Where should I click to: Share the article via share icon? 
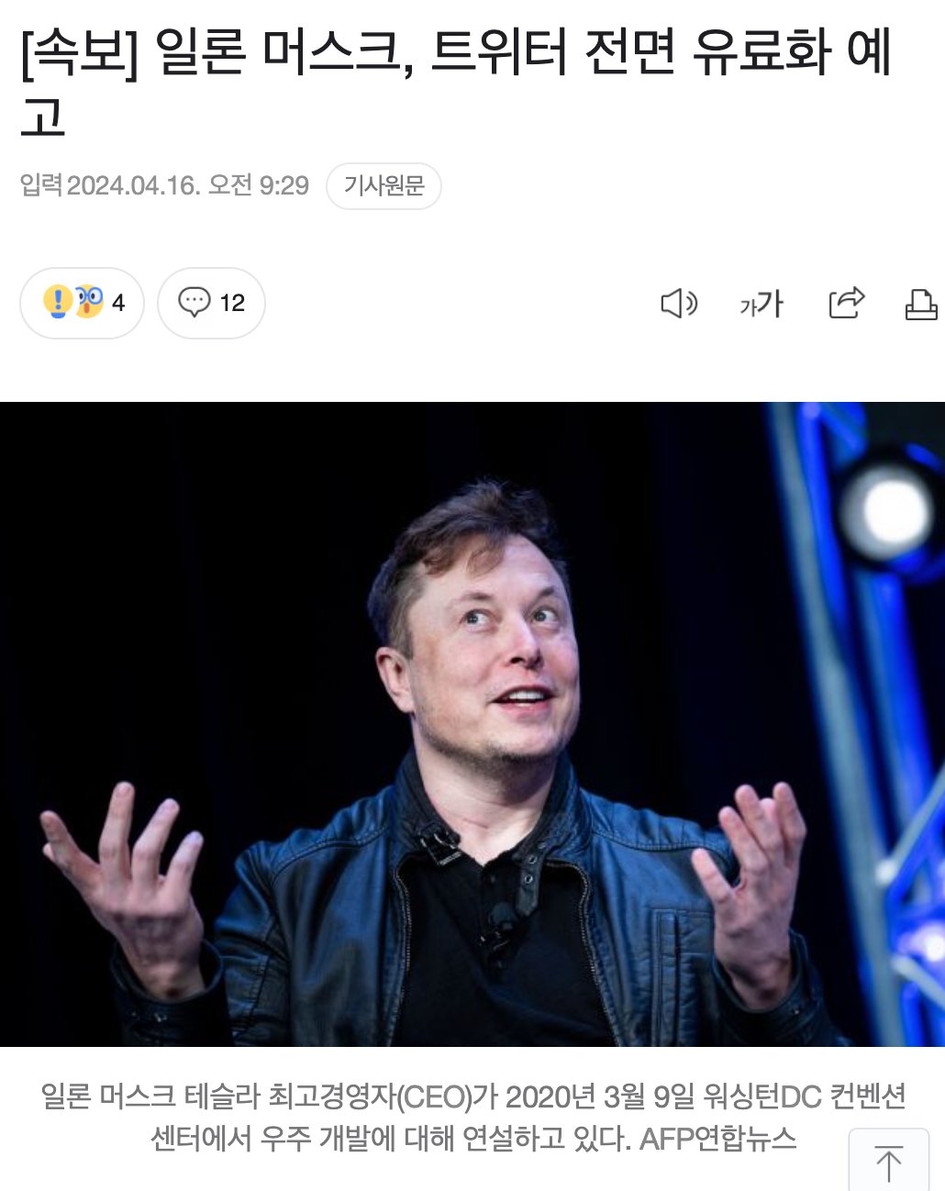(846, 303)
